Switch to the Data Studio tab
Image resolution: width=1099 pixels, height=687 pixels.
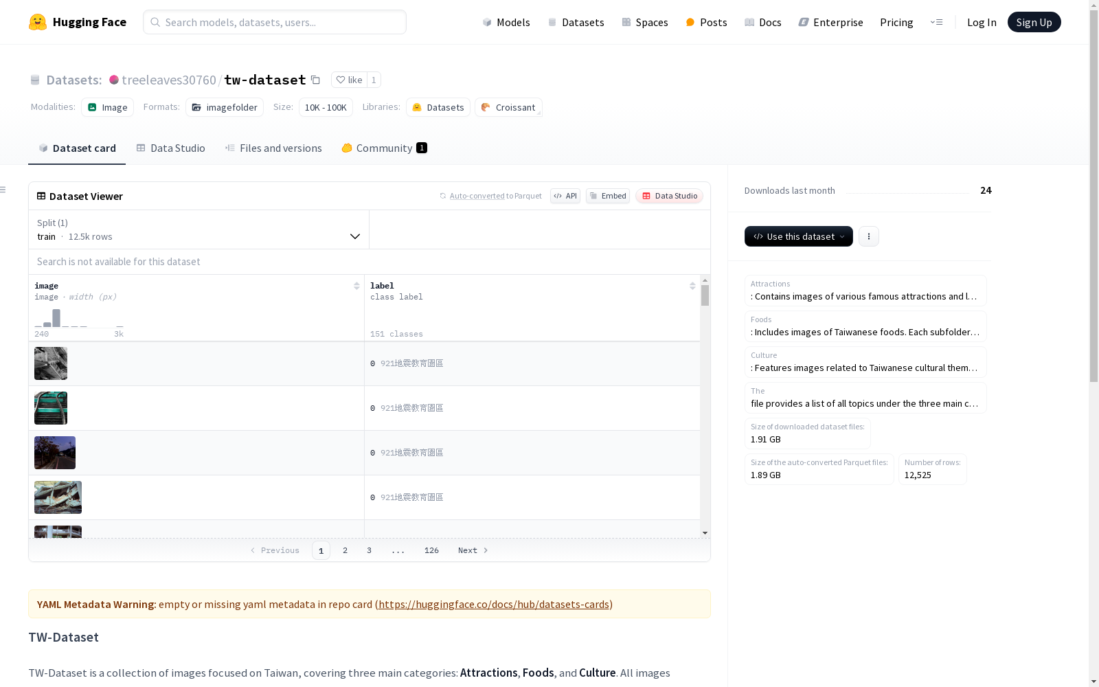[x=170, y=148]
